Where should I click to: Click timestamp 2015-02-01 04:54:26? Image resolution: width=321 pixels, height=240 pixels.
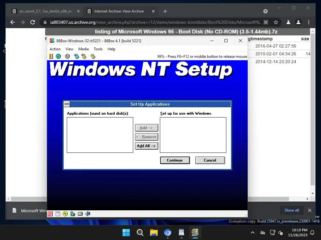[276, 54]
